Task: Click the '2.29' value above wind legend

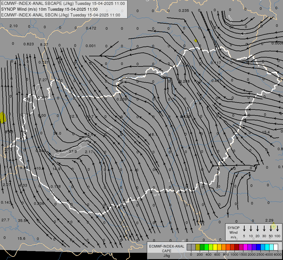Action: click(269, 220)
